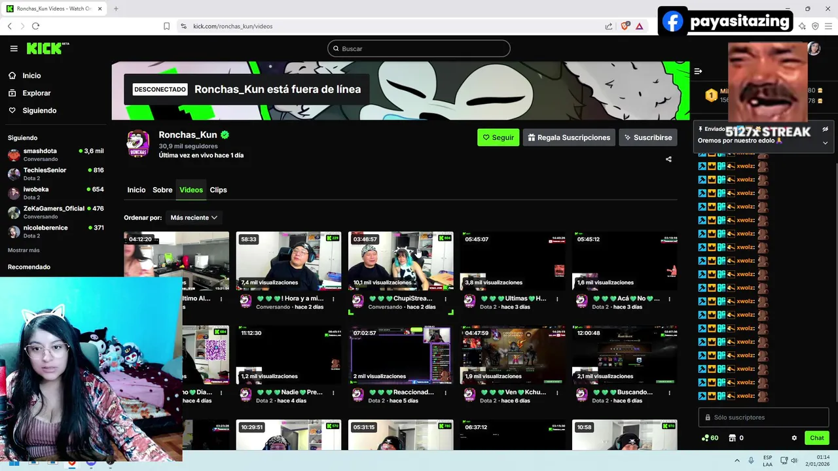Switch to Clips tab

point(218,190)
